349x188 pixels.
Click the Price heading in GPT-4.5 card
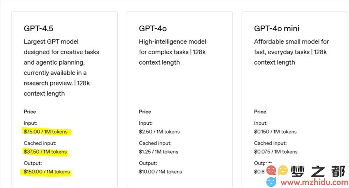click(x=30, y=112)
